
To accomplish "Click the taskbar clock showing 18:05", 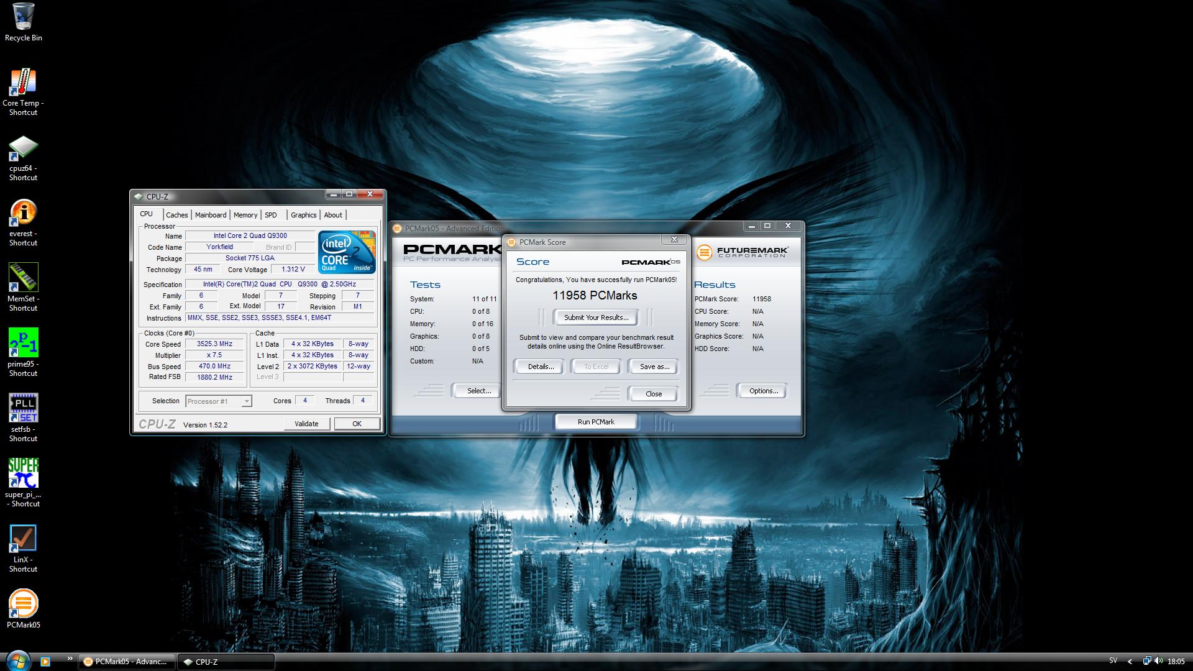I will tap(1176, 662).
